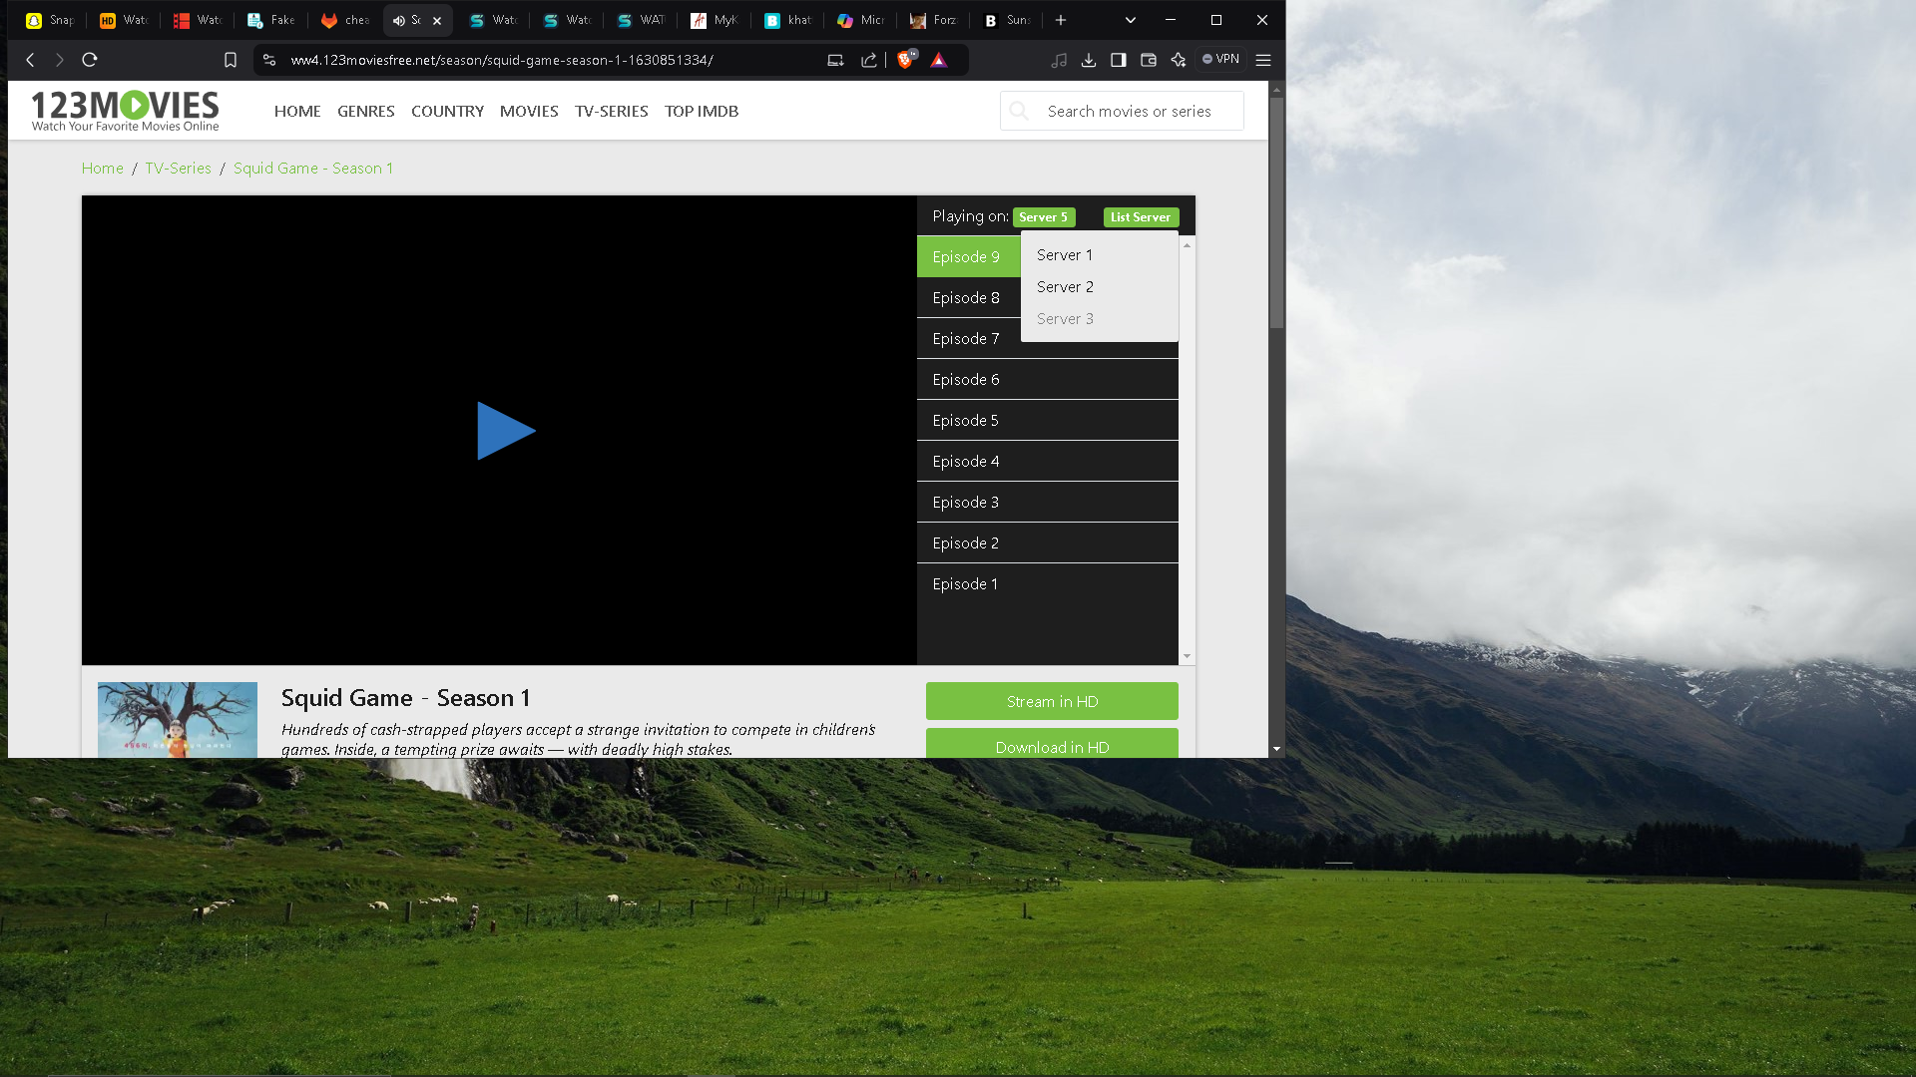1916x1077 pixels.
Task: Click the Download in HD button
Action: [x=1052, y=744]
